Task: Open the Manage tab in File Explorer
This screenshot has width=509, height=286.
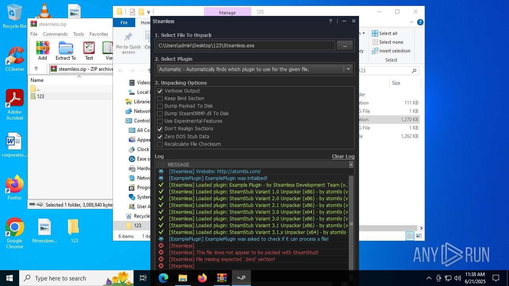Action: 227,13
